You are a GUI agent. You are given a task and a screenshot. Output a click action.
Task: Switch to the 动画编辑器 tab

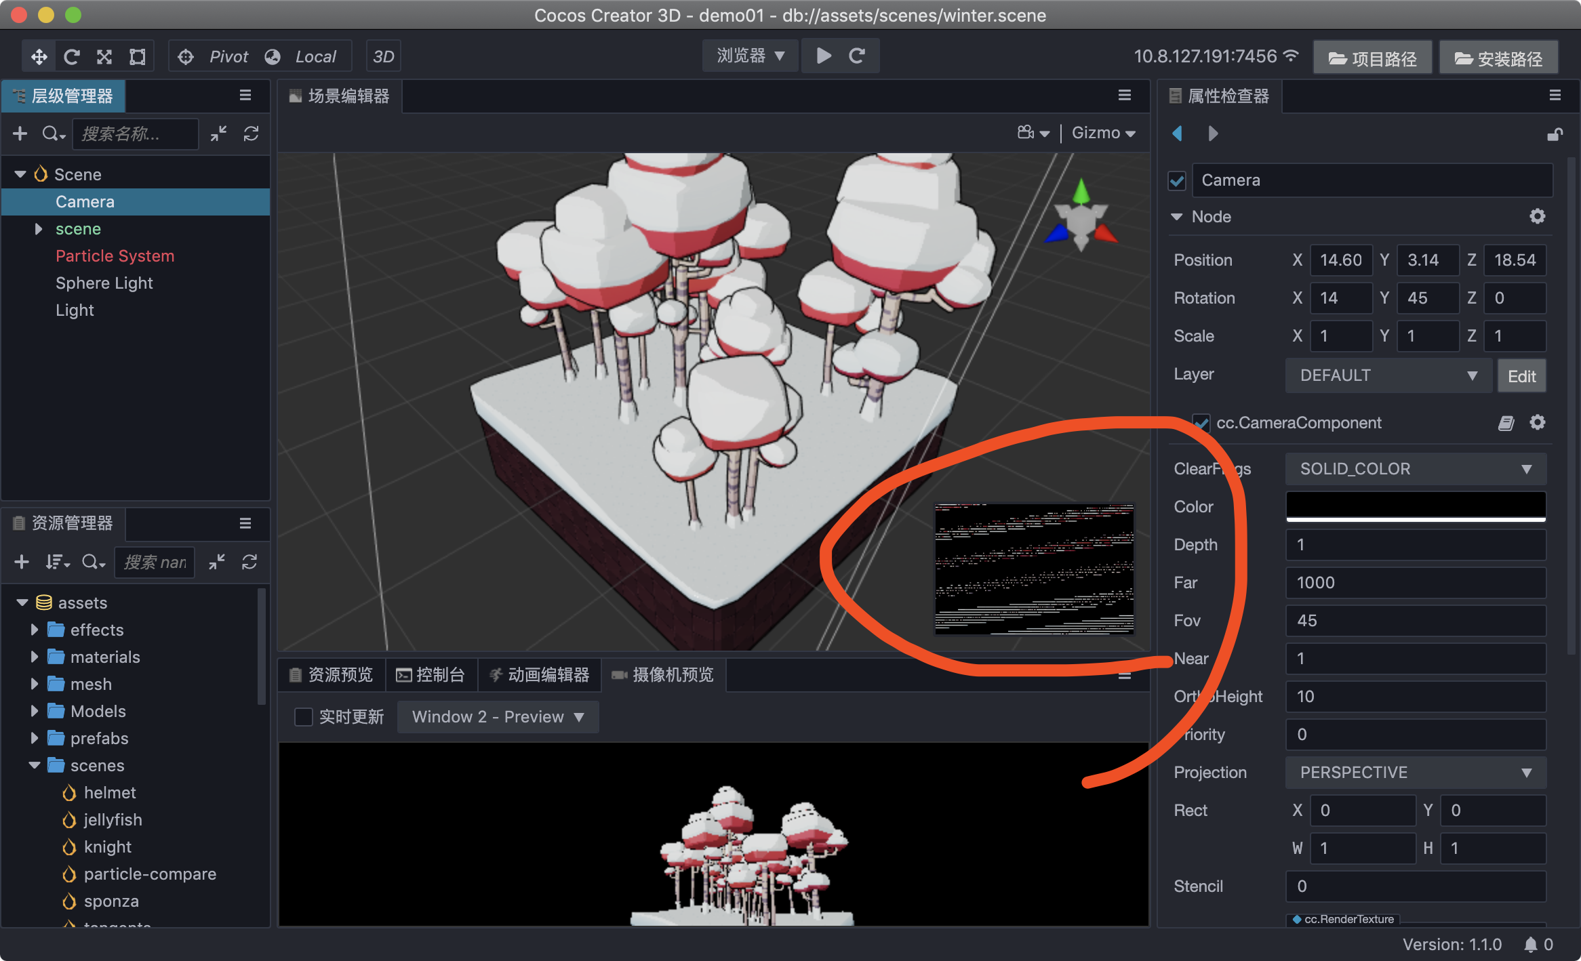click(540, 674)
